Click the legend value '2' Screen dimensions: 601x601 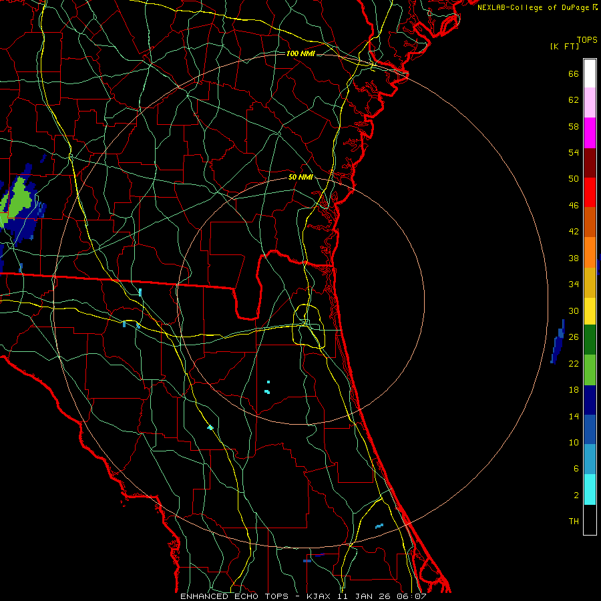pos(576,495)
